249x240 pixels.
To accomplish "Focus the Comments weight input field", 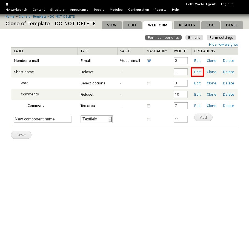I will point(181,95).
